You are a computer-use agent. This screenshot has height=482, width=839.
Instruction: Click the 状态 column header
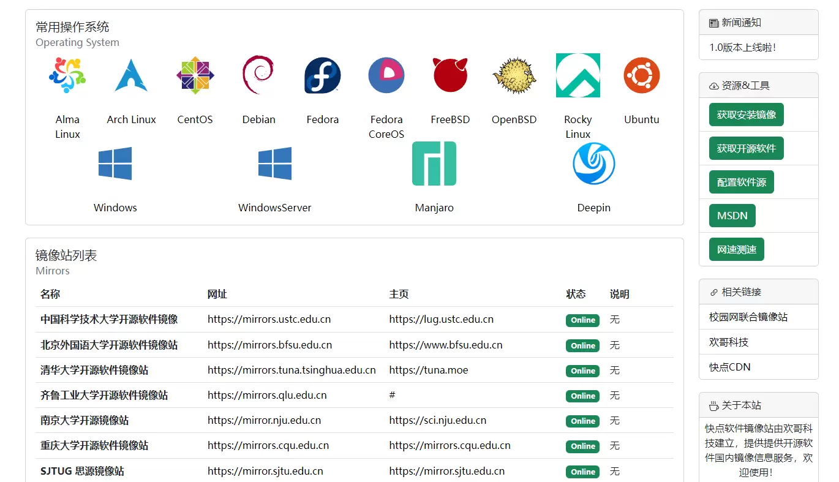tap(576, 294)
